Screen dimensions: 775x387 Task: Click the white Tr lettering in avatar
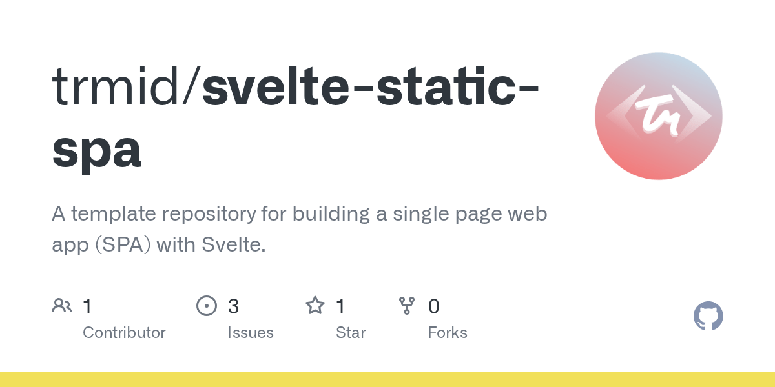[659, 117]
